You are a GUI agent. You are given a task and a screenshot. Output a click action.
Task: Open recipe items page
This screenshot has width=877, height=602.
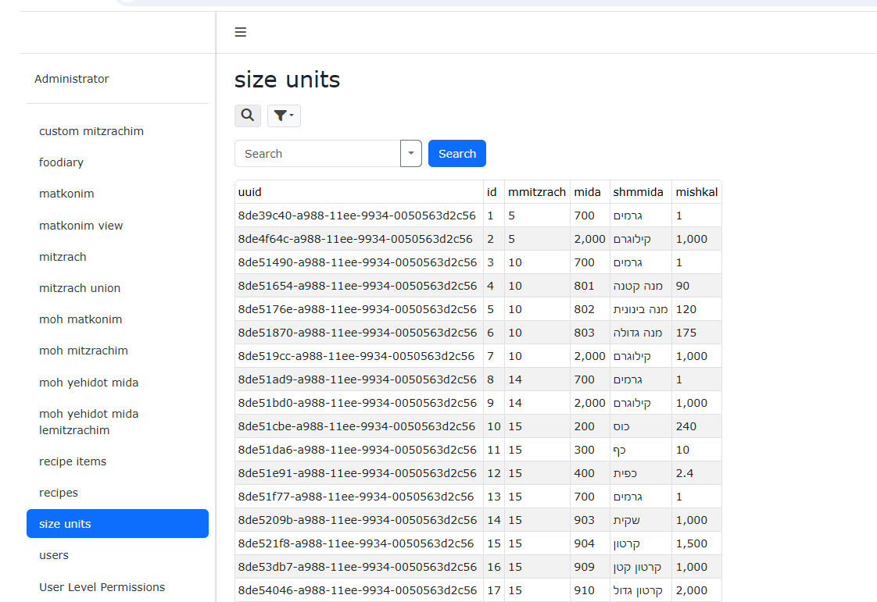coord(73,461)
